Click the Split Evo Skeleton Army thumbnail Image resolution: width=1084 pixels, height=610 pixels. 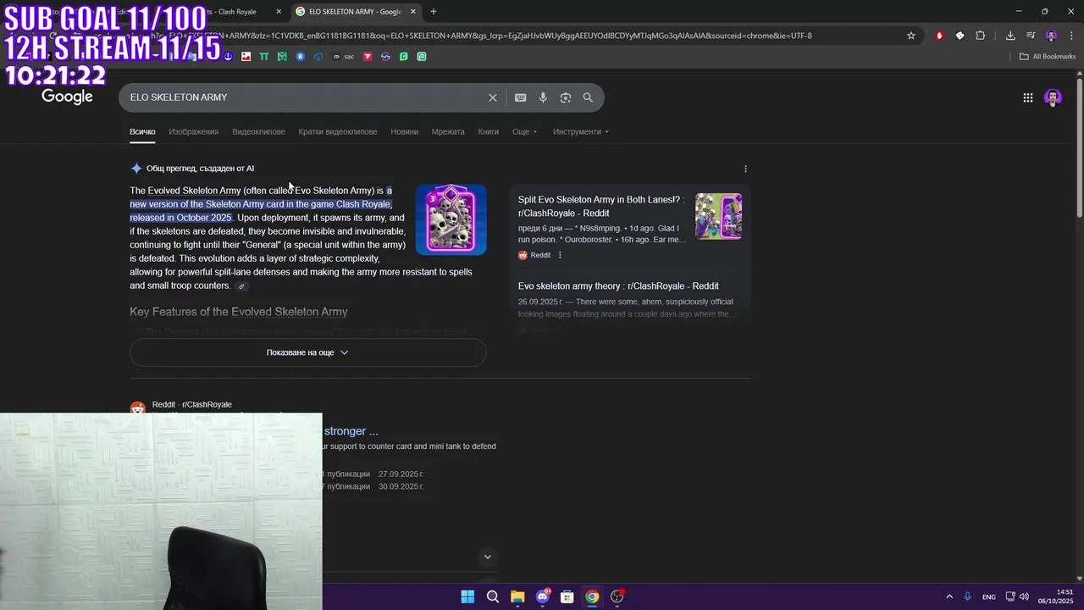tap(718, 217)
